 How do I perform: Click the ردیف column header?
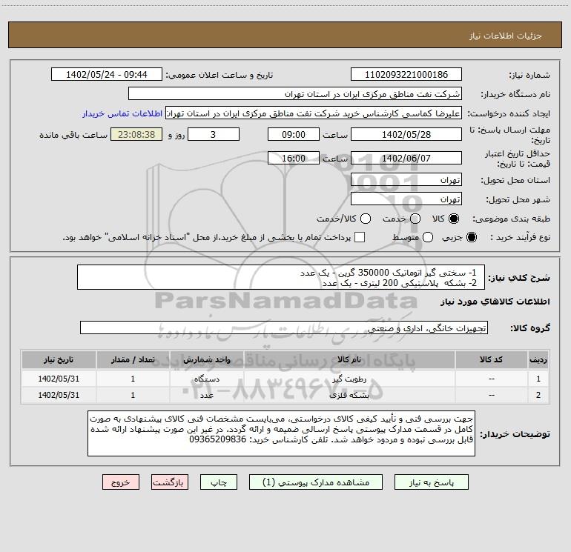538,359
